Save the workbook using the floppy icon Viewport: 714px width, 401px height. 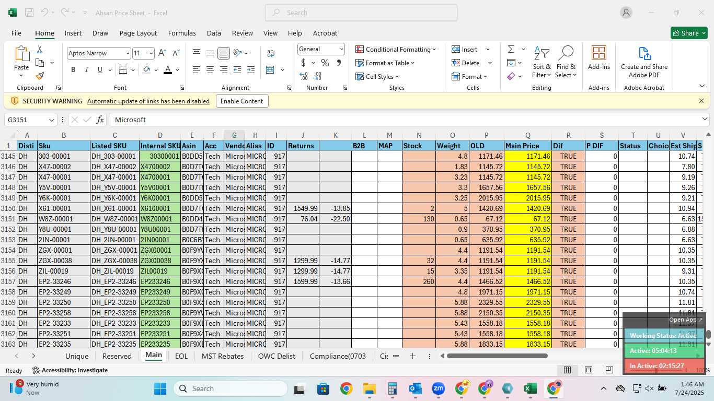click(29, 13)
